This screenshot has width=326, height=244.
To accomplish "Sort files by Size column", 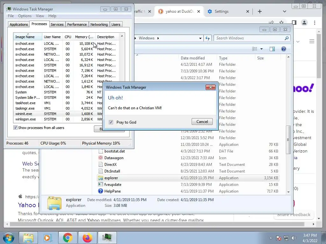I will tap(268, 58).
